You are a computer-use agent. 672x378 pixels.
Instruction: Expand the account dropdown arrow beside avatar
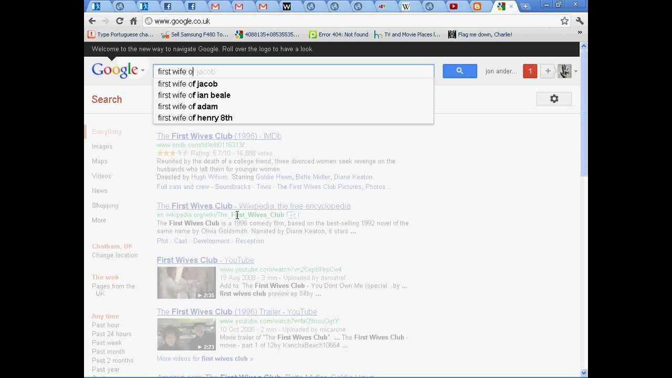point(576,71)
